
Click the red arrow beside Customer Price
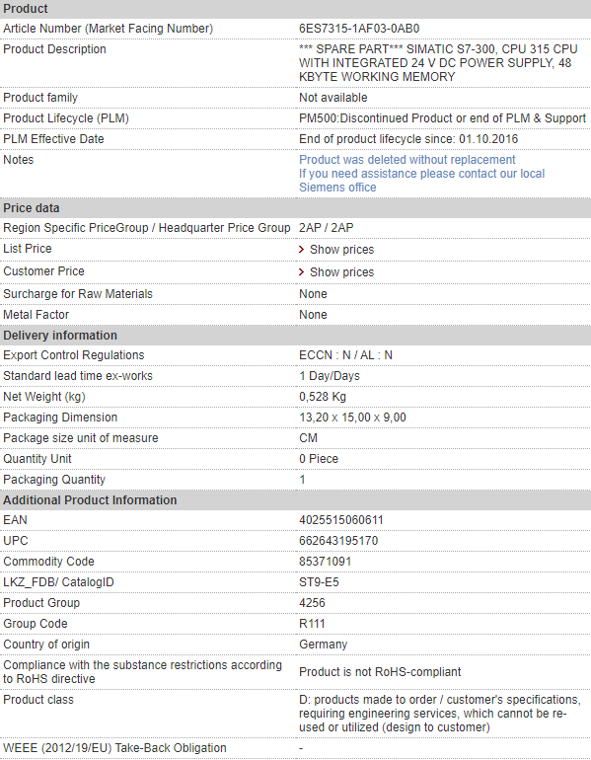point(301,271)
